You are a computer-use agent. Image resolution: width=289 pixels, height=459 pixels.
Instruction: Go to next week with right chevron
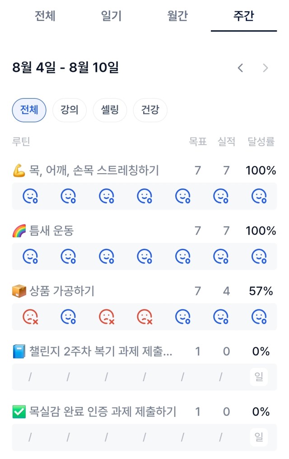[266, 68]
